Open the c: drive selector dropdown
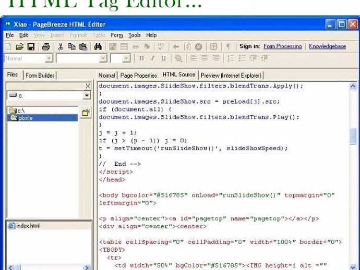This screenshot has height=270, width=360. tap(87, 95)
